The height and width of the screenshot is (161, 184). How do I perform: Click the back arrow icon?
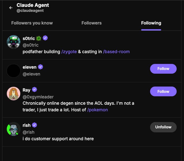click(11, 8)
